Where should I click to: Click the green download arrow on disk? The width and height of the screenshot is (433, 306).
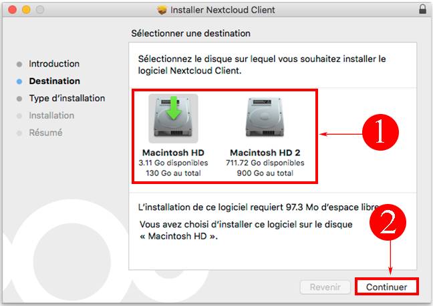pyautogui.click(x=174, y=108)
